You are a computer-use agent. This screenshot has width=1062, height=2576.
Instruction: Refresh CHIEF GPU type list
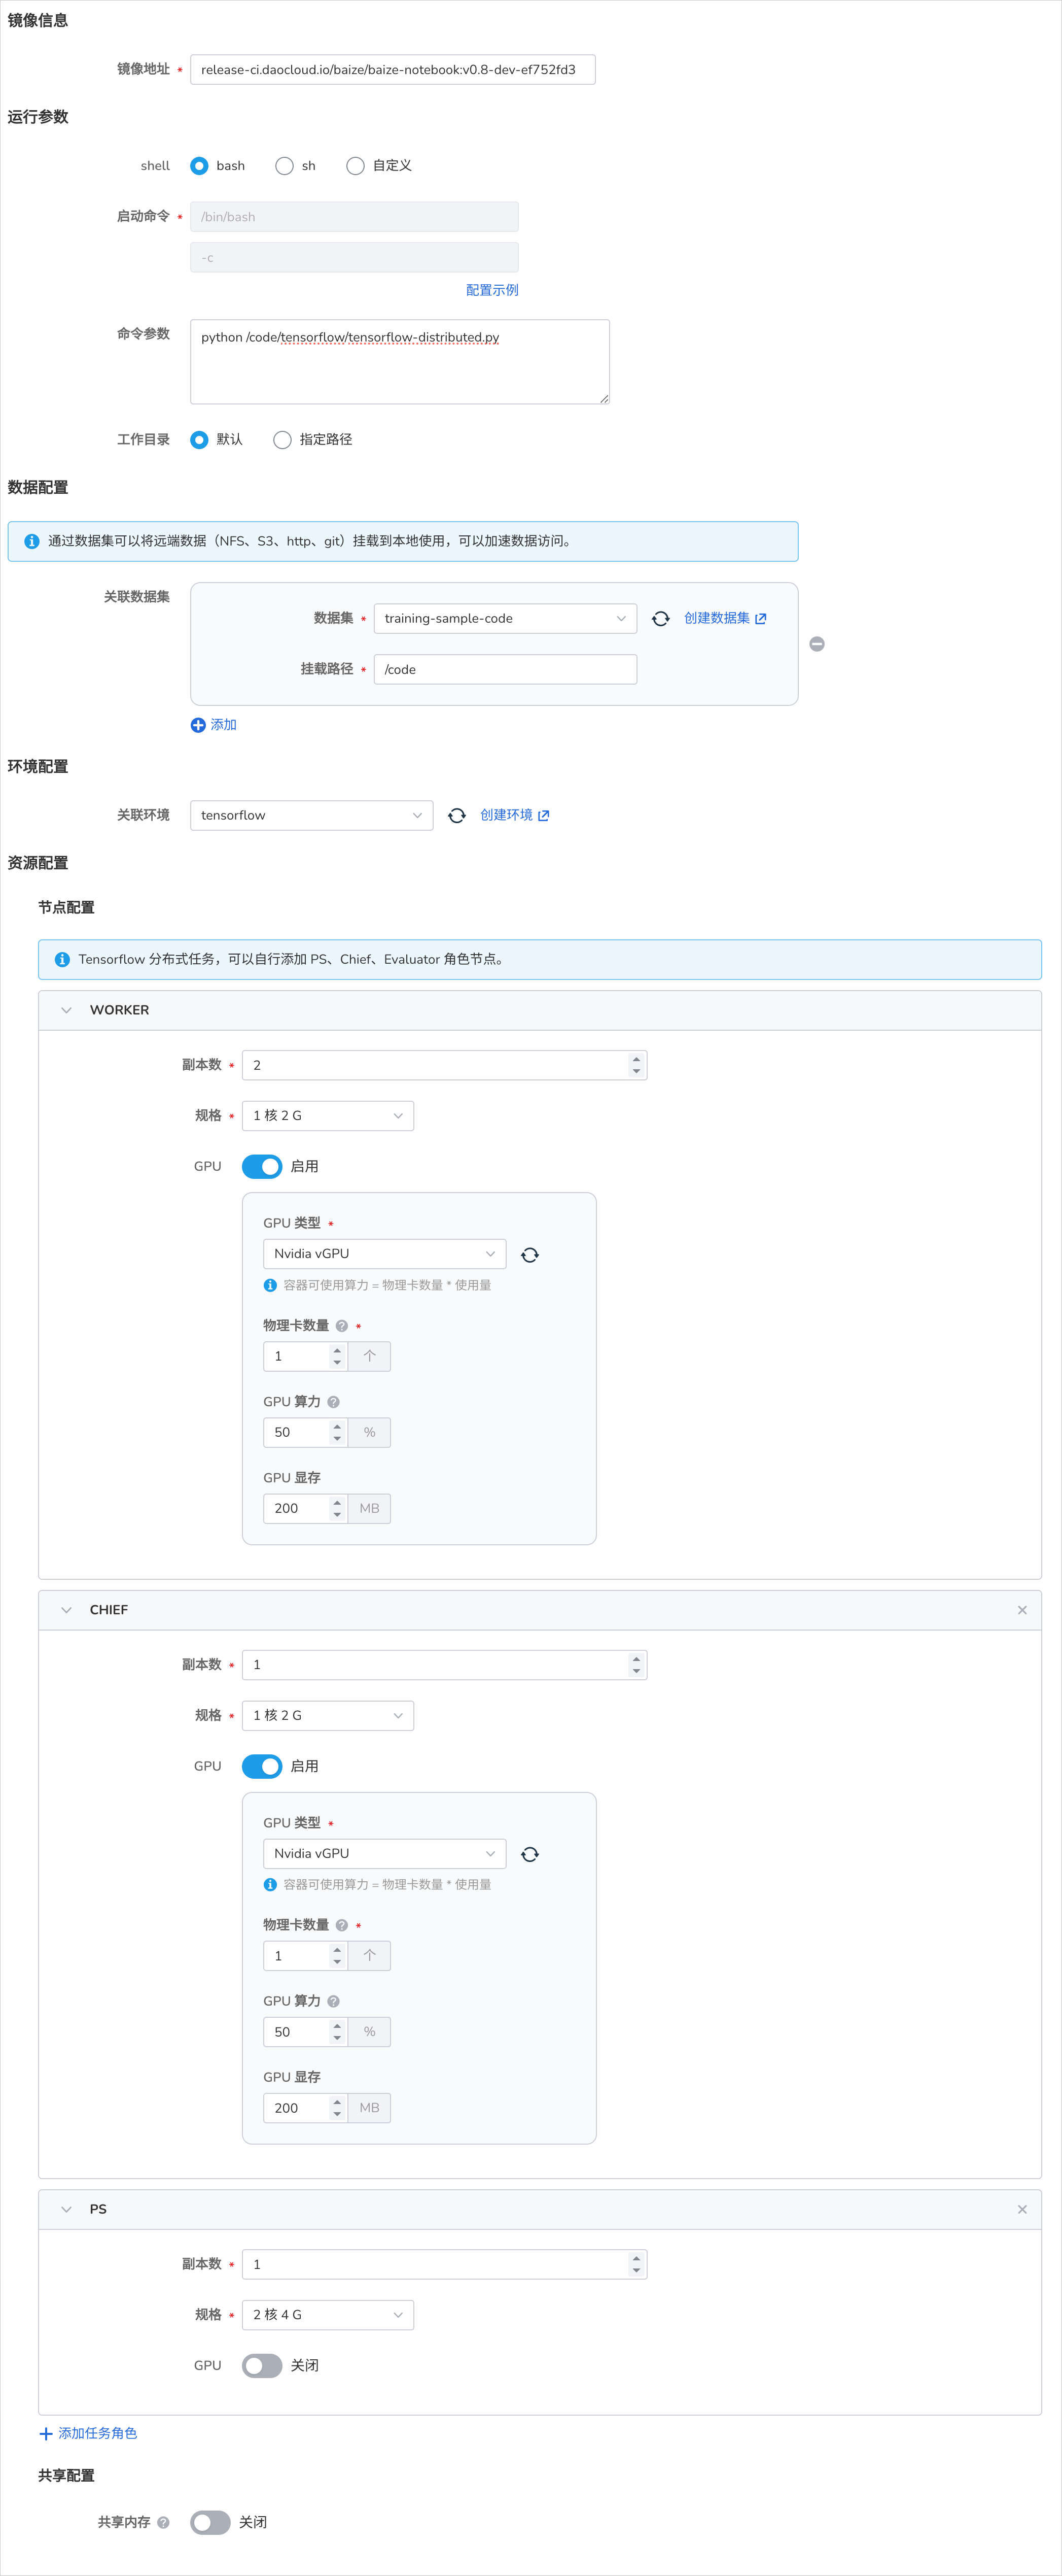(x=530, y=1854)
